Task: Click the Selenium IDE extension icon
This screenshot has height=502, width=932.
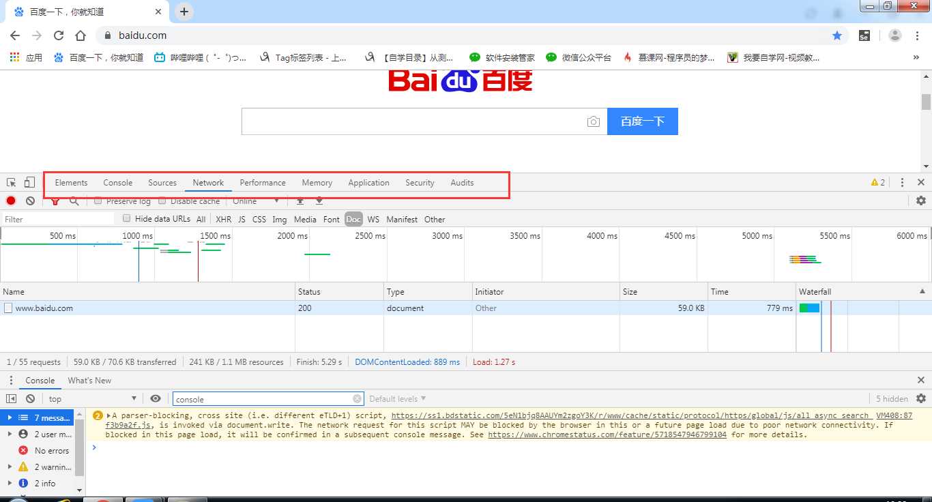Action: coord(864,35)
